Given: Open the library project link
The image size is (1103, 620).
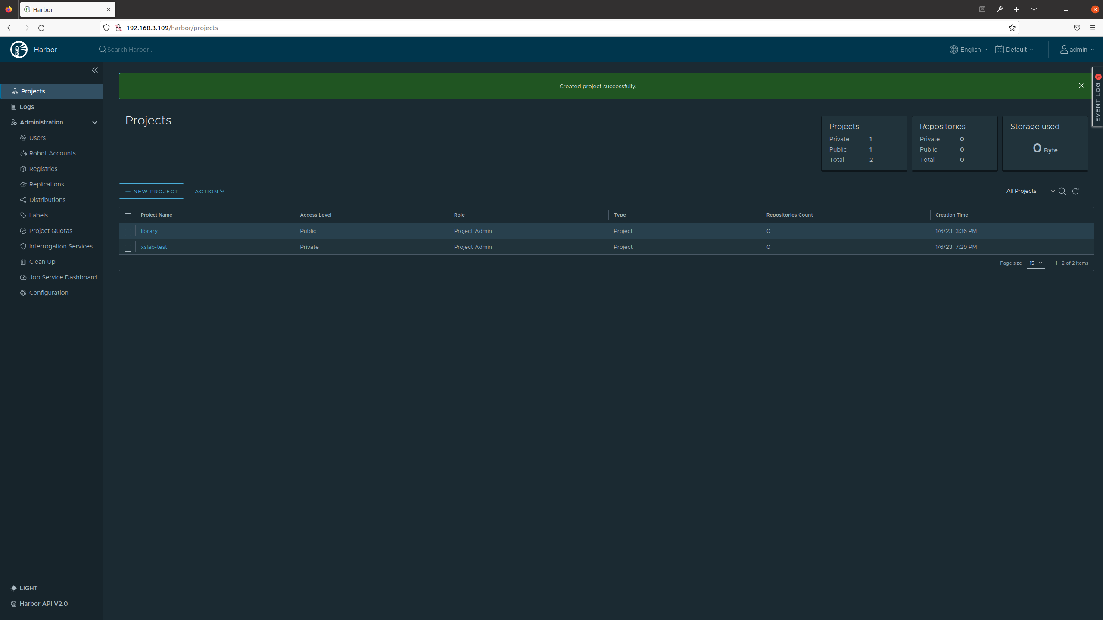Looking at the screenshot, I should coord(149,231).
